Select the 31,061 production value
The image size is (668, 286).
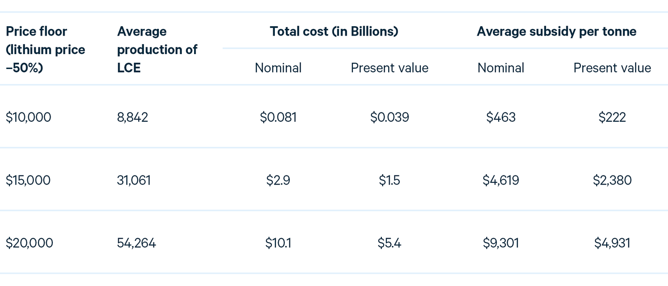[x=134, y=180]
